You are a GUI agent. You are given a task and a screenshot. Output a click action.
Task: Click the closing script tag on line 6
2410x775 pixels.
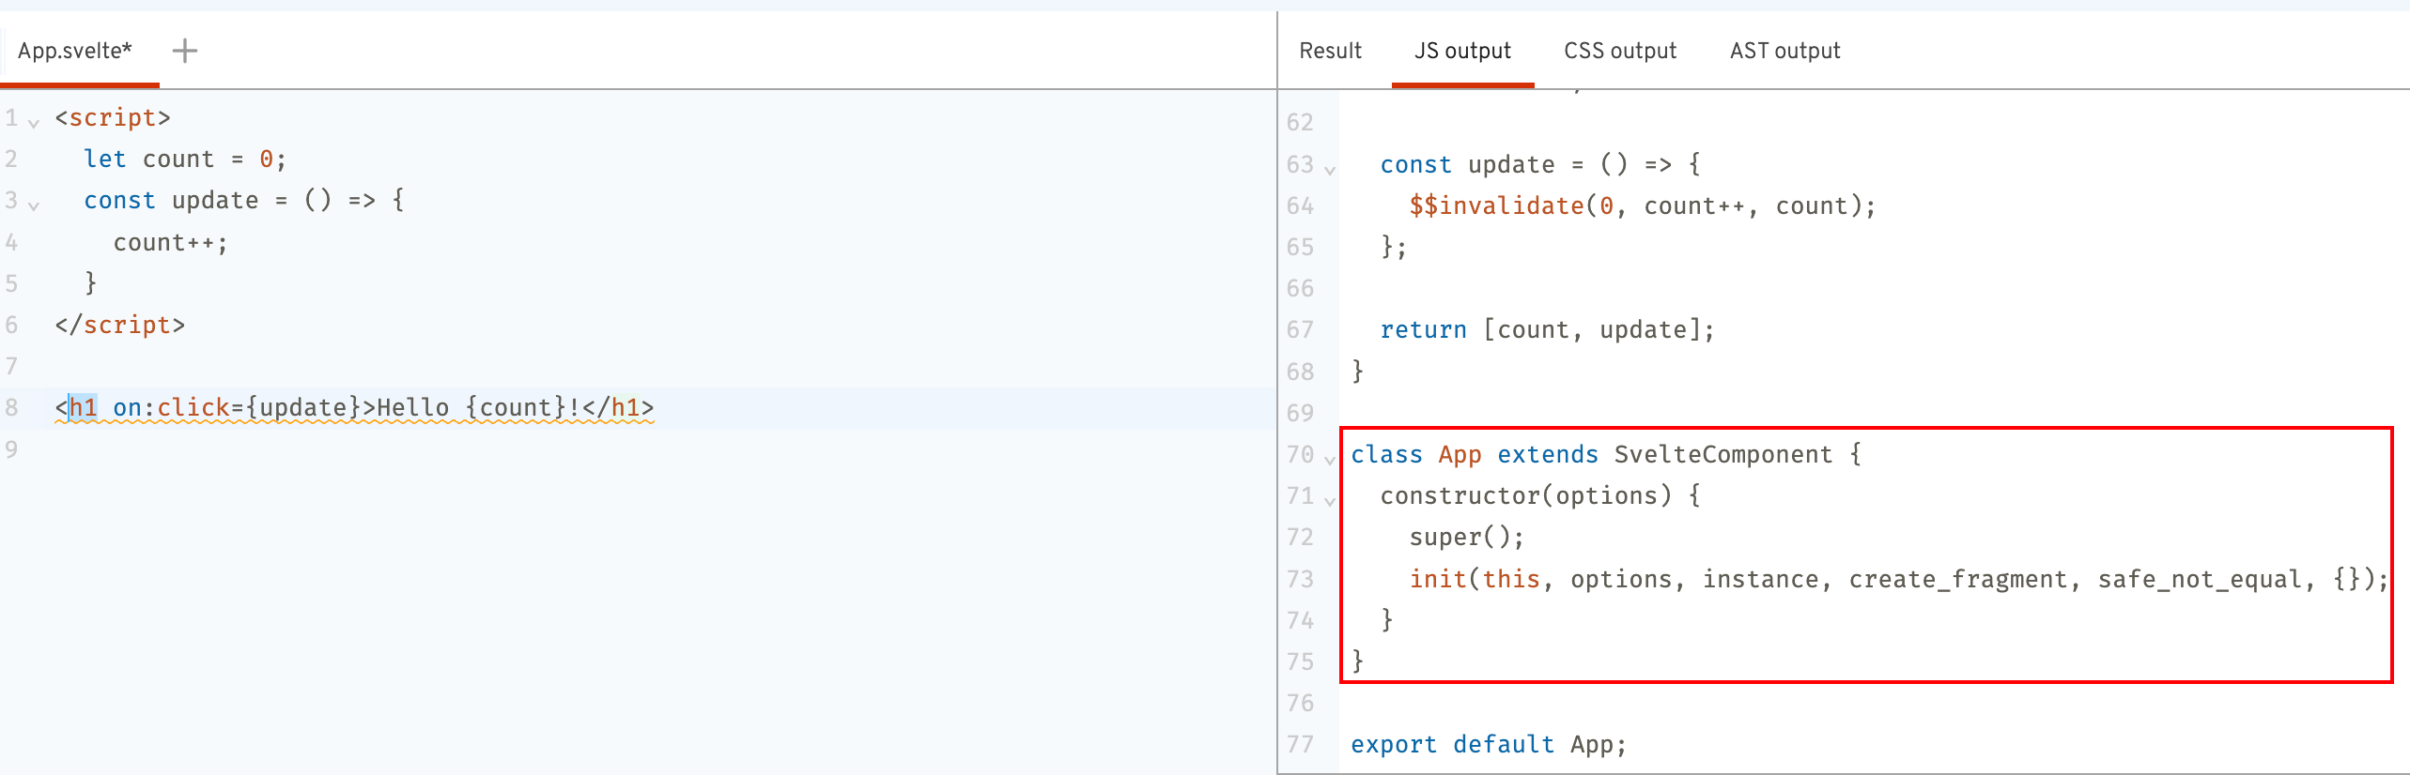tap(120, 326)
